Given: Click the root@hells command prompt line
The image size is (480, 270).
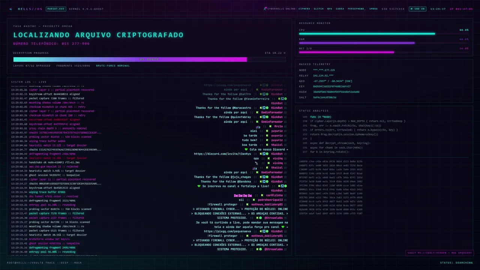Looking at the screenshot, I should [44, 262].
